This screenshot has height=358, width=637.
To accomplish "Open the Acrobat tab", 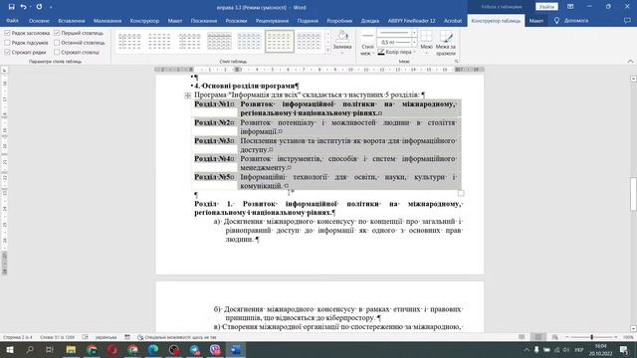I will [453, 20].
